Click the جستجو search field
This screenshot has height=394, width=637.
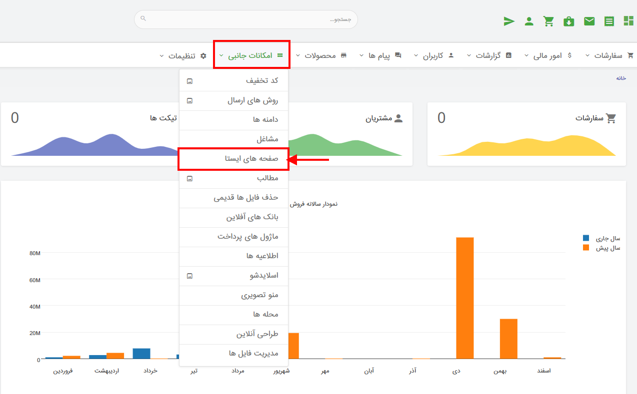click(x=246, y=19)
